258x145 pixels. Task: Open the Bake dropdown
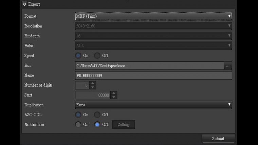point(153,46)
